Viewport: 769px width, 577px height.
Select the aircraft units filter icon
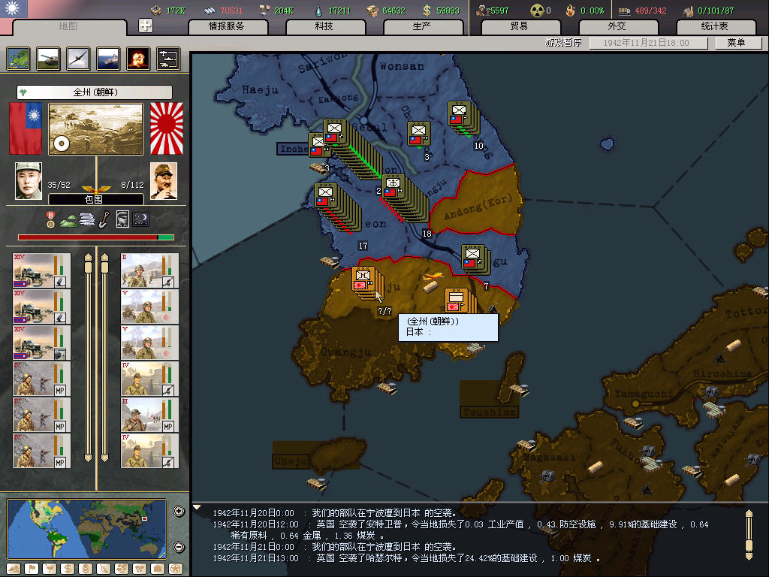[x=78, y=58]
